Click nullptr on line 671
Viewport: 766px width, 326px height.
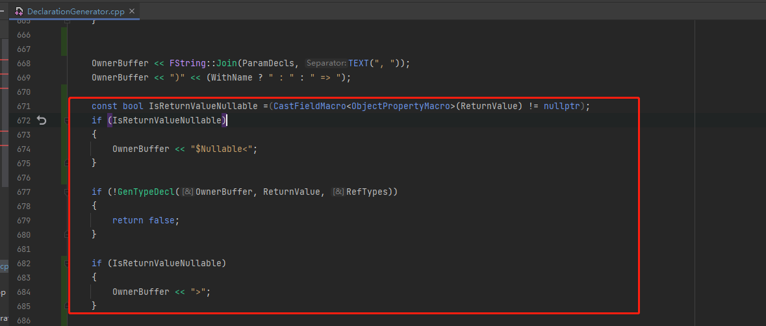coord(561,107)
